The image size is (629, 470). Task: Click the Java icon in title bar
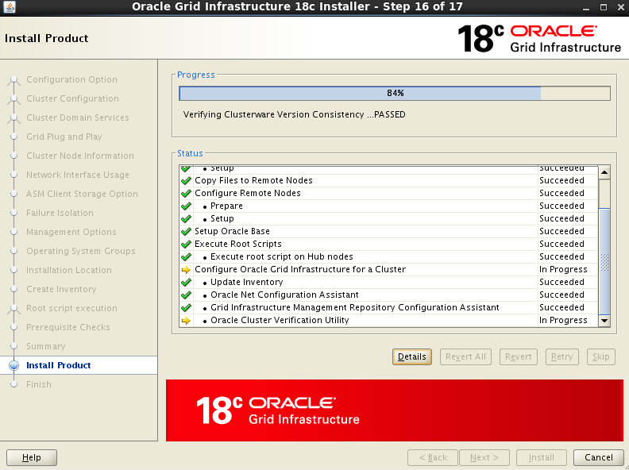[x=9, y=7]
